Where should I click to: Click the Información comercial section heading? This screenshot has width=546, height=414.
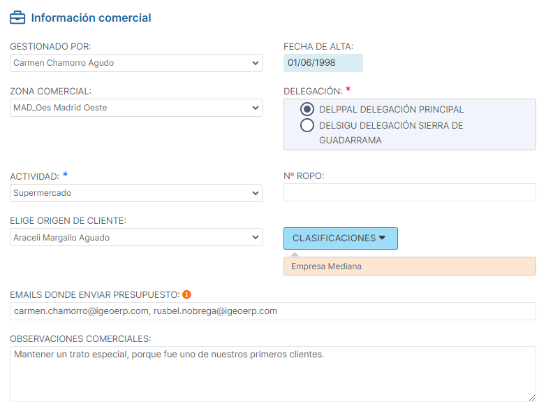[x=91, y=18]
